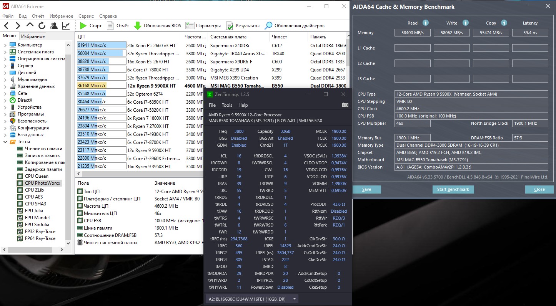Click the Start Benchmark button
The image size is (556, 306).
(x=453, y=189)
